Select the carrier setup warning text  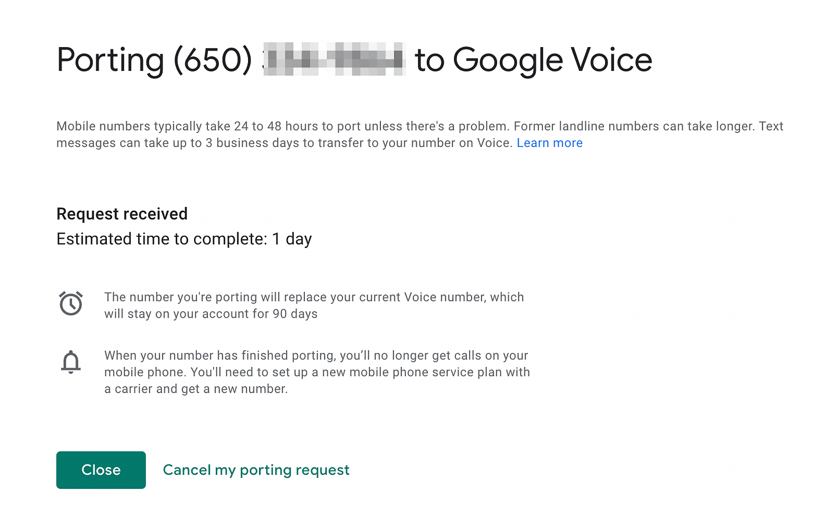click(316, 372)
